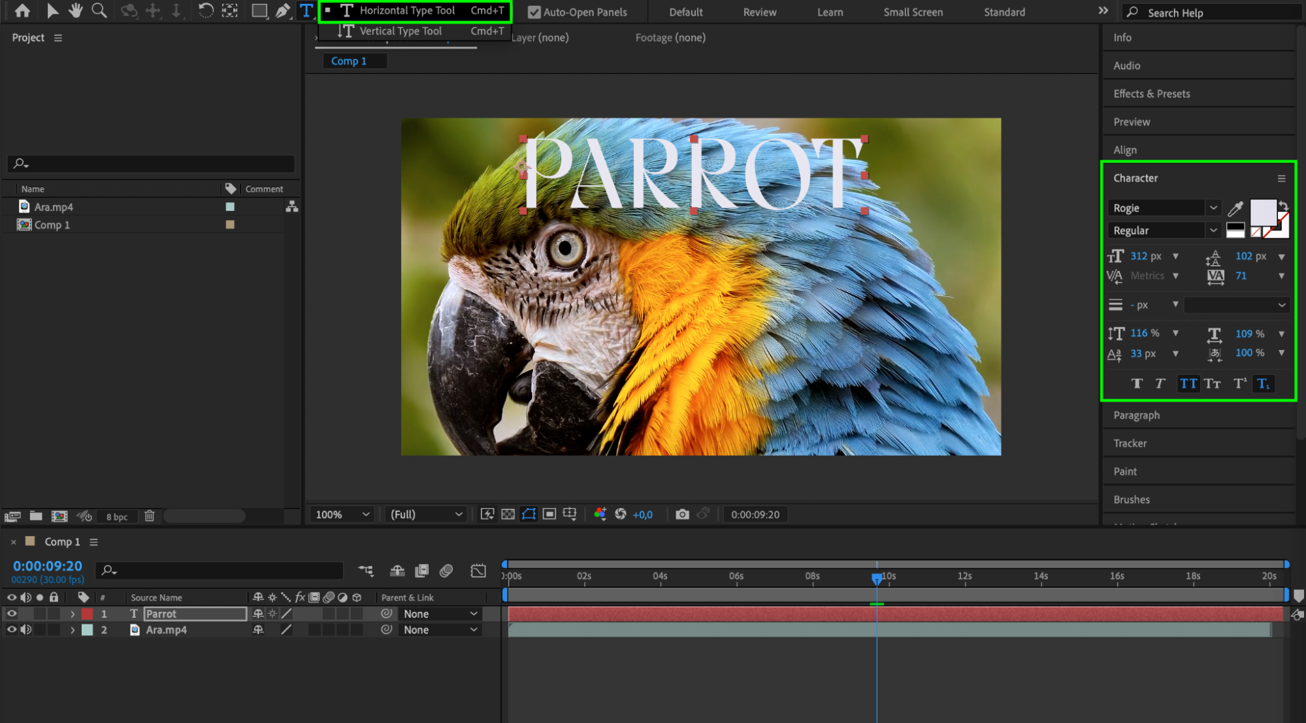Open the 100% magnification dropdown

pos(342,515)
